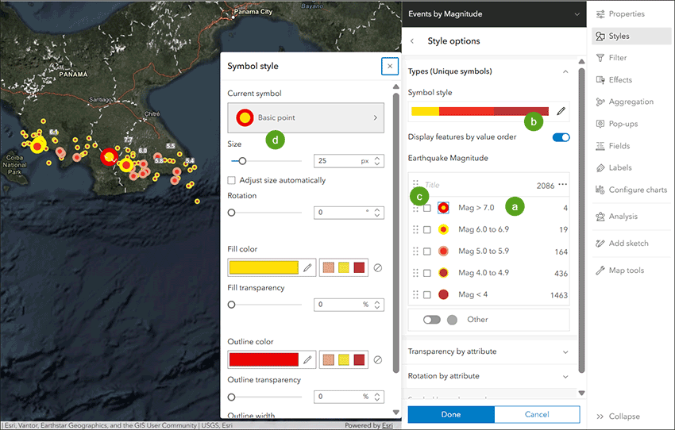The width and height of the screenshot is (675, 430).
Task: Click the red outline color swatch
Action: [264, 360]
